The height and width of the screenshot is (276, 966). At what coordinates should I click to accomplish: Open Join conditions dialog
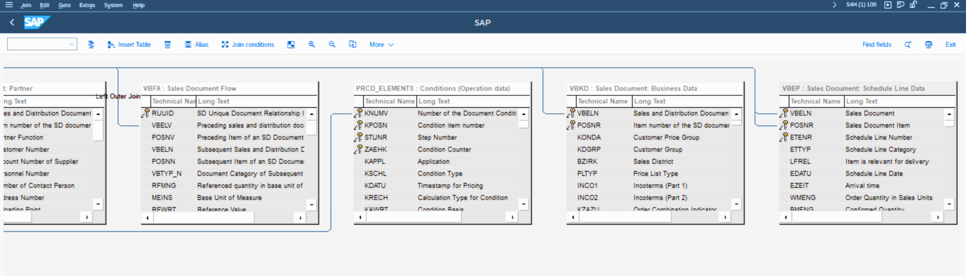pyautogui.click(x=248, y=45)
